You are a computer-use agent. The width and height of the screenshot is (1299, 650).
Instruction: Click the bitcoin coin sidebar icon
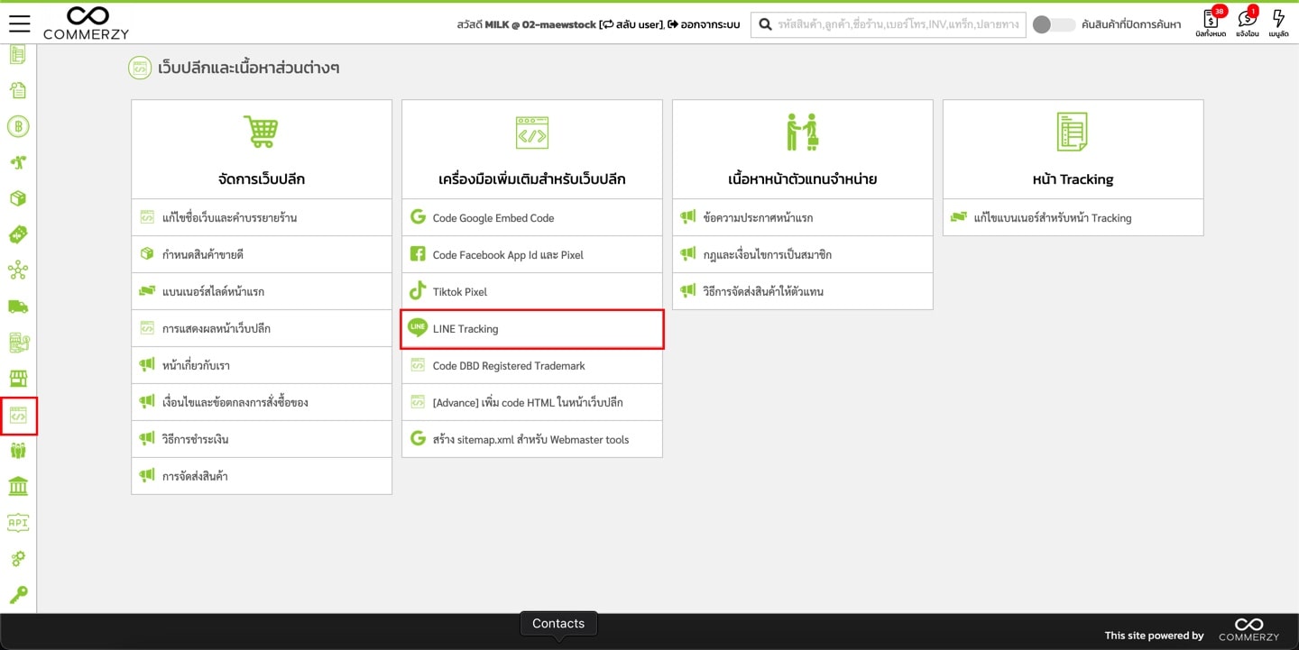coord(18,125)
